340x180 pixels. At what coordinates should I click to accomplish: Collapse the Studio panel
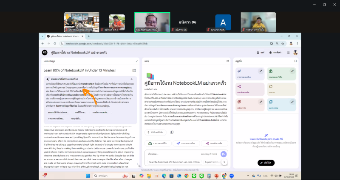296,61
